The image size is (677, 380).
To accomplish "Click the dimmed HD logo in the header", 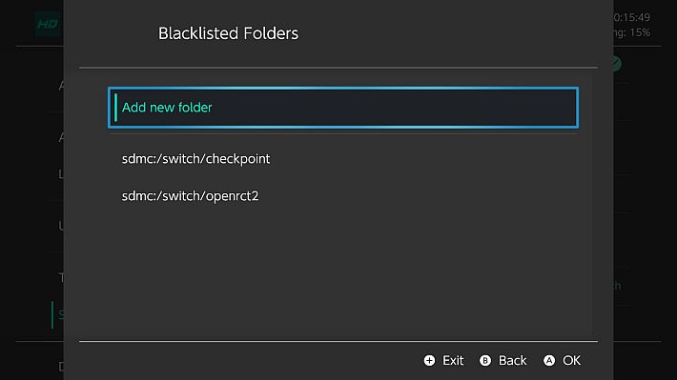I will point(48,24).
